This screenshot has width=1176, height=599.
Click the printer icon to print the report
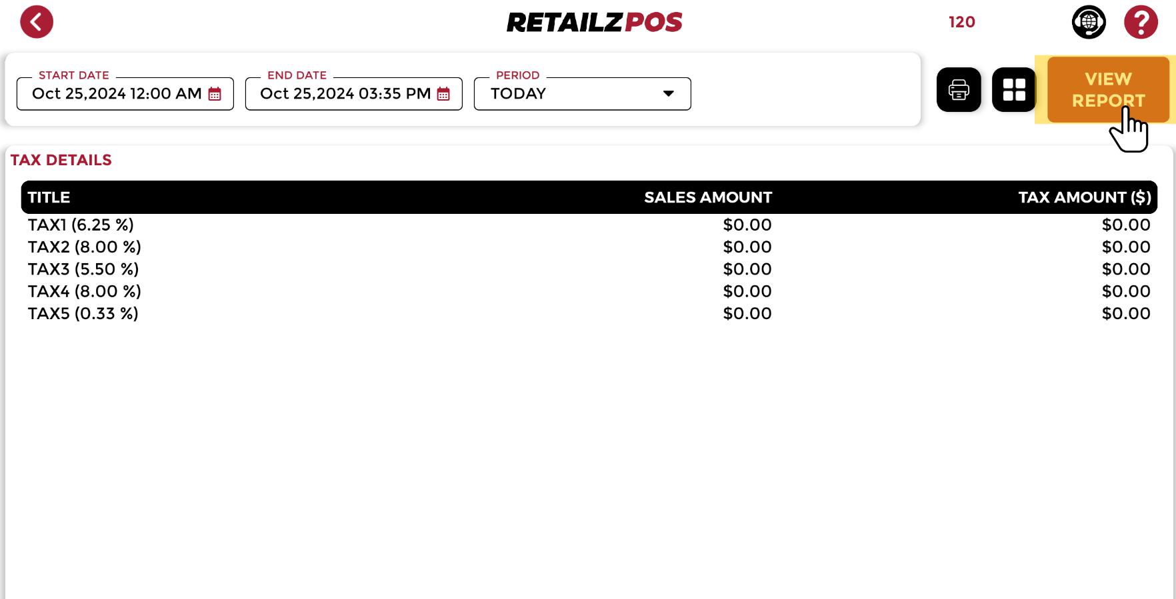pos(959,90)
